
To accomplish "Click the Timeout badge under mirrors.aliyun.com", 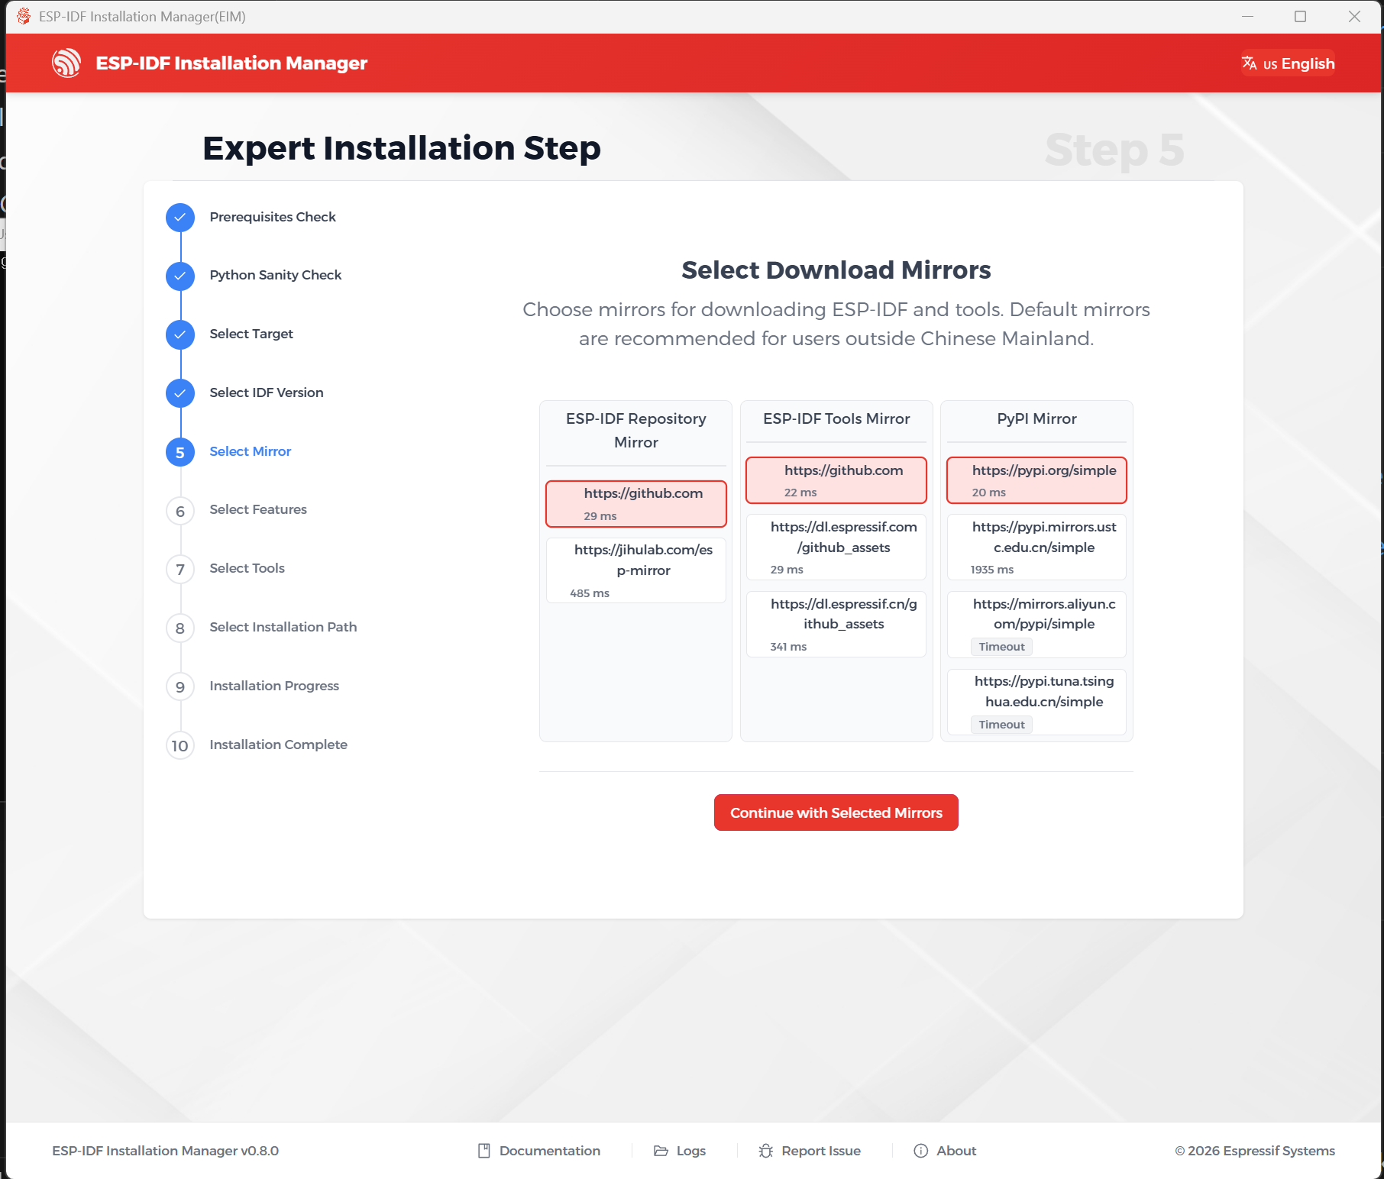I will [x=1001, y=647].
